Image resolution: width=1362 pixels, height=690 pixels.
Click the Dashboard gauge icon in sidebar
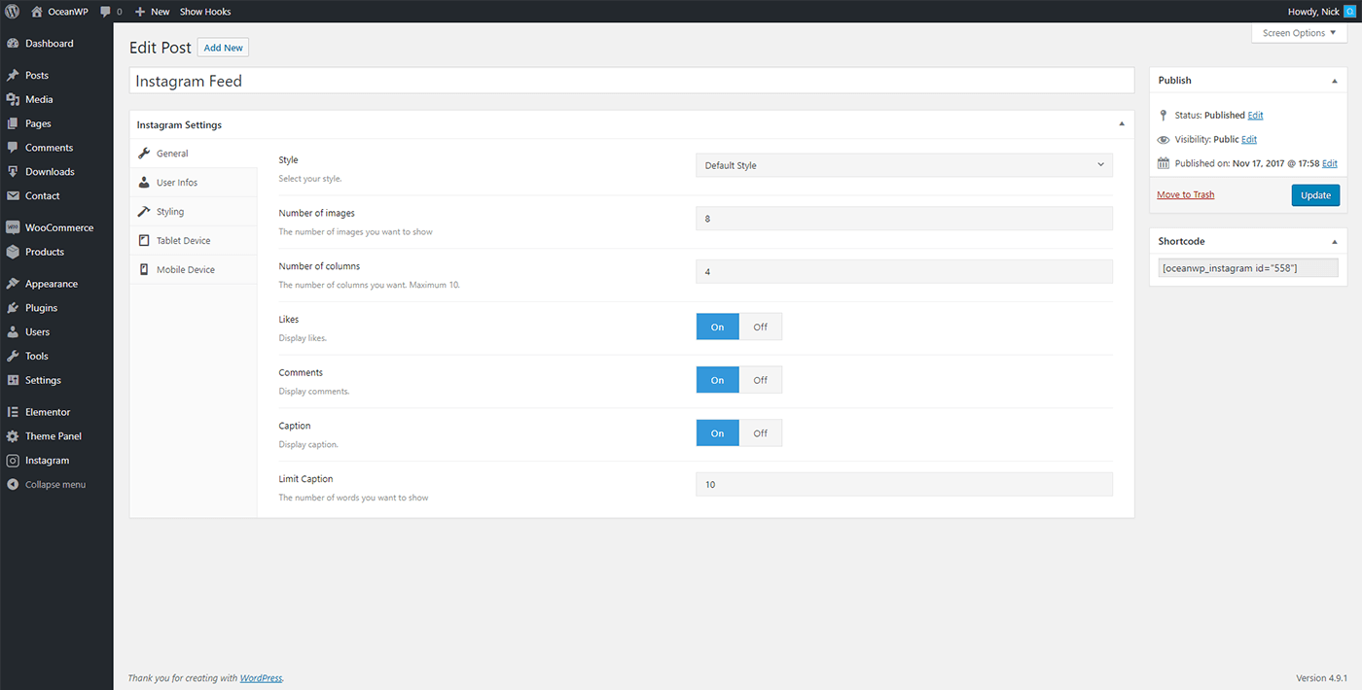(x=13, y=44)
